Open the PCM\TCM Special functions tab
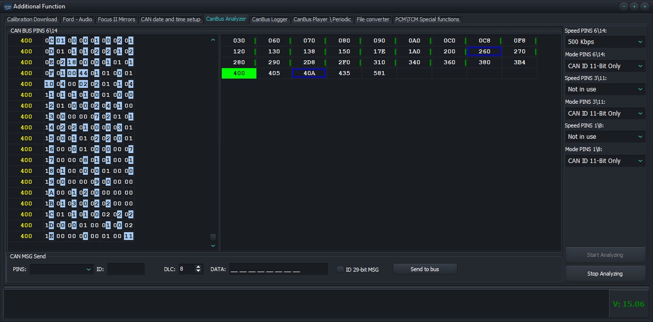The height and width of the screenshot is (322, 653). (x=427, y=19)
